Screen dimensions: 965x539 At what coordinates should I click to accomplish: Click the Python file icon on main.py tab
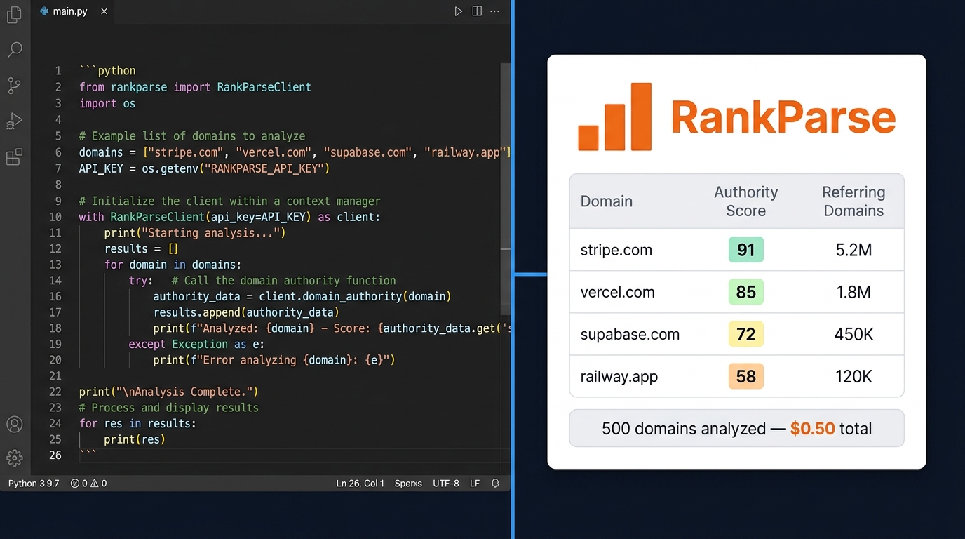[x=44, y=11]
